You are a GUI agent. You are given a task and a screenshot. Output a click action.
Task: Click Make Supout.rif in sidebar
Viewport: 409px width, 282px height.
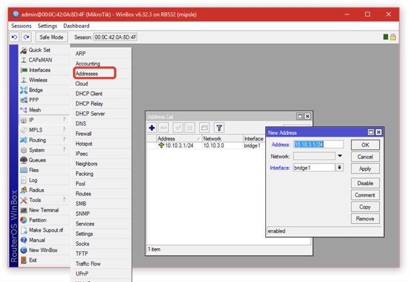pos(44,230)
